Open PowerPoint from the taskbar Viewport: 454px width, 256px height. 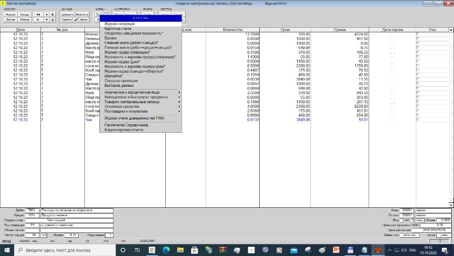point(336,250)
